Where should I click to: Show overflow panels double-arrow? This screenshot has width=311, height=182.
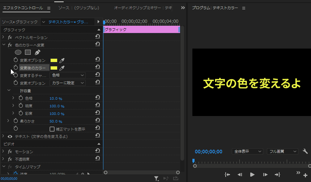(x=183, y=8)
